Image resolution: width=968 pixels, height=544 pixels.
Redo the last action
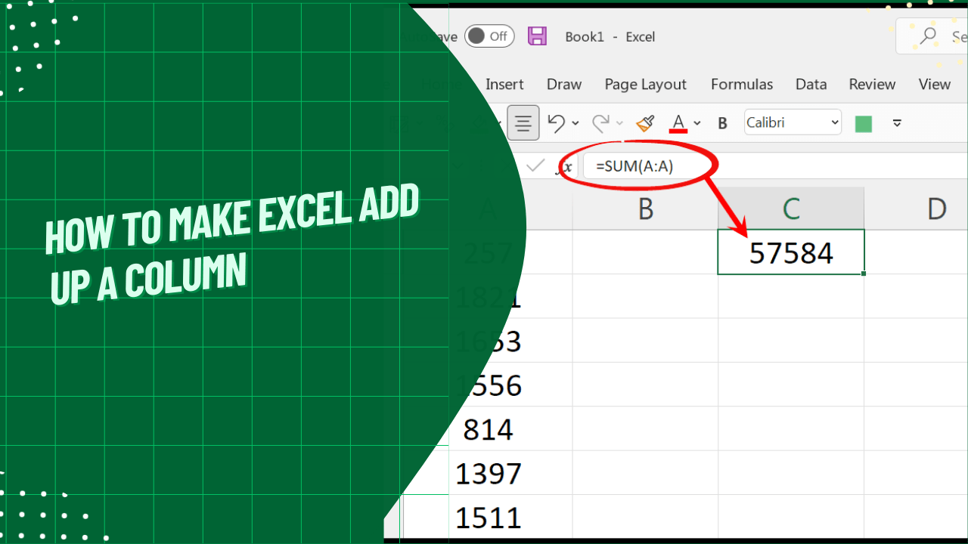(600, 122)
